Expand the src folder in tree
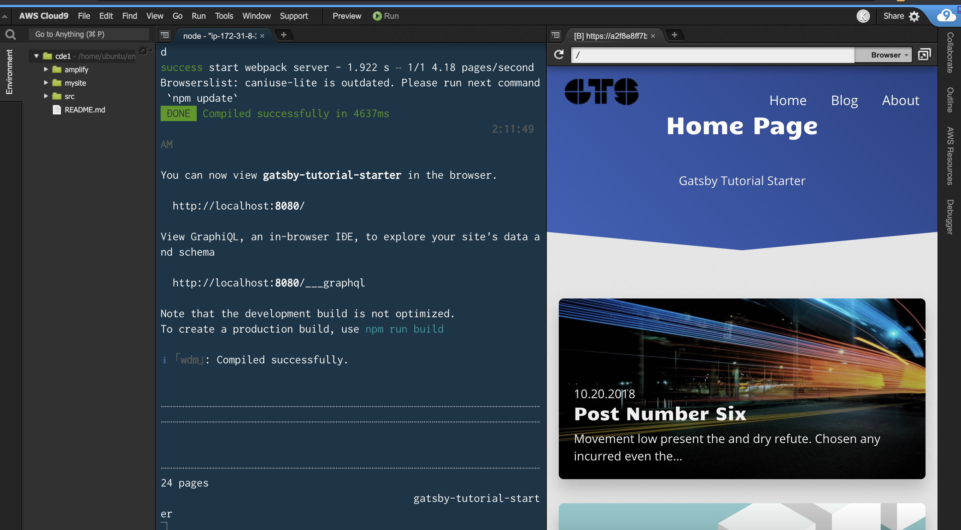961x530 pixels. pyautogui.click(x=46, y=96)
